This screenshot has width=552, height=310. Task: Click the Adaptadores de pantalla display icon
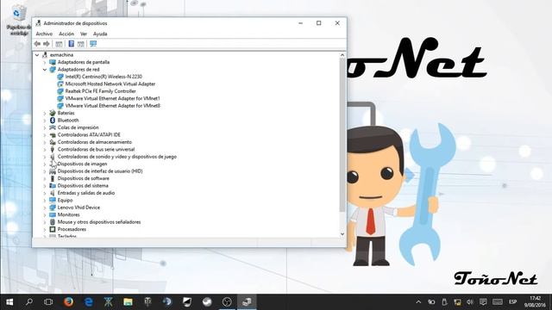click(x=53, y=62)
